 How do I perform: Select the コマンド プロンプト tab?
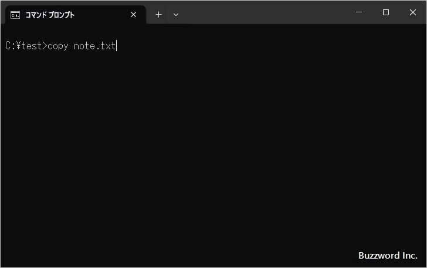(65, 15)
